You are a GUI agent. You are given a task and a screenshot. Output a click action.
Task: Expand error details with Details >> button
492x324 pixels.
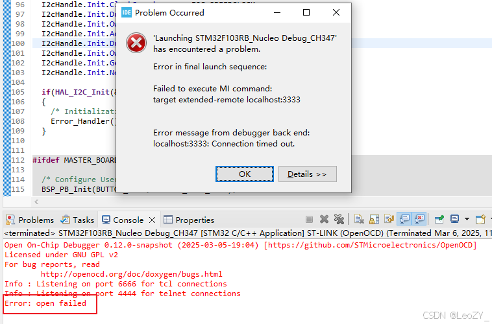coord(307,174)
